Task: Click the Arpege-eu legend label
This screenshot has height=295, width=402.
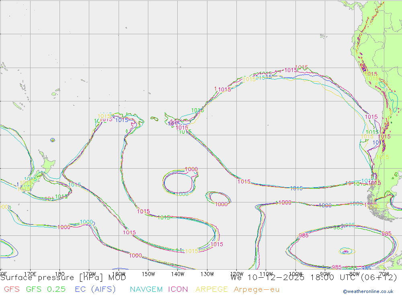Action: (256, 290)
